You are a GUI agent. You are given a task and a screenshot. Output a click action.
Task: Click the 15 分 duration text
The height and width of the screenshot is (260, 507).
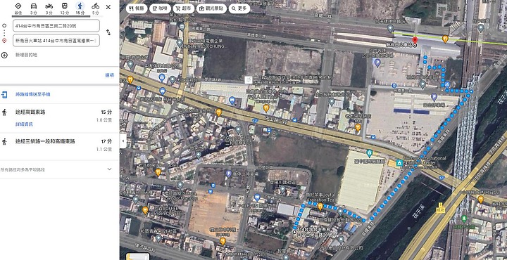106,112
